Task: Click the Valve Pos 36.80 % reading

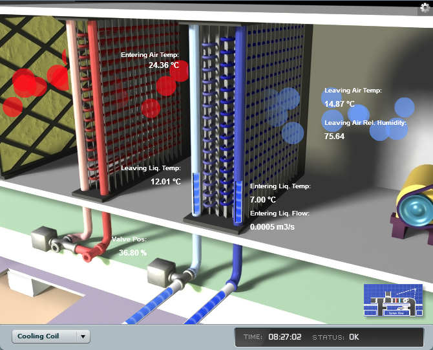Action: click(132, 252)
